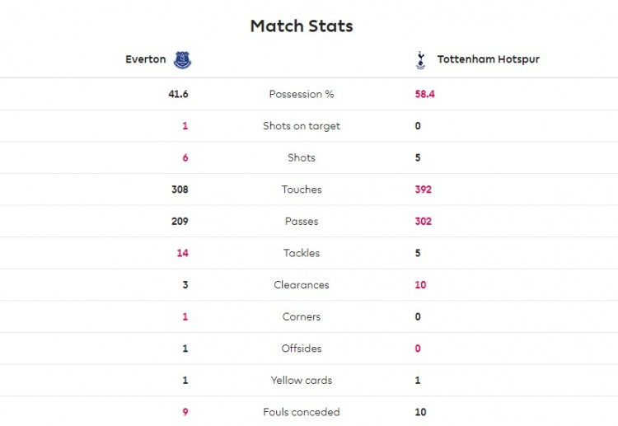Open the Tottenham Hotspur team name link
Image resolution: width=618 pixels, height=426 pixels.
pyautogui.click(x=488, y=59)
